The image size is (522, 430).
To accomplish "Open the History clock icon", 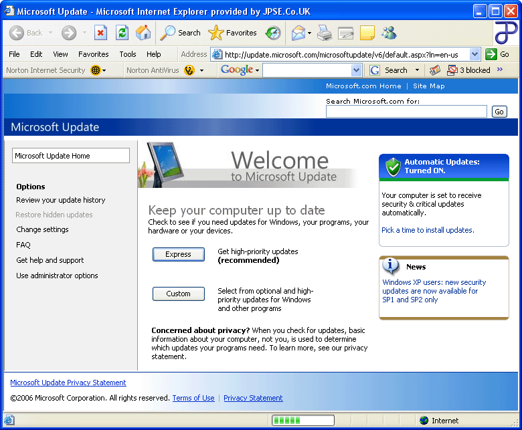I will tap(273, 33).
